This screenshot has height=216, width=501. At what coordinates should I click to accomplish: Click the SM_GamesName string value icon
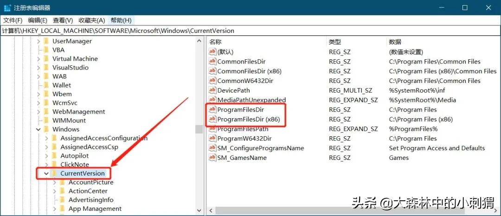pos(212,158)
